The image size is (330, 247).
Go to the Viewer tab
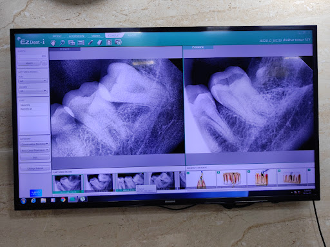[95, 35]
